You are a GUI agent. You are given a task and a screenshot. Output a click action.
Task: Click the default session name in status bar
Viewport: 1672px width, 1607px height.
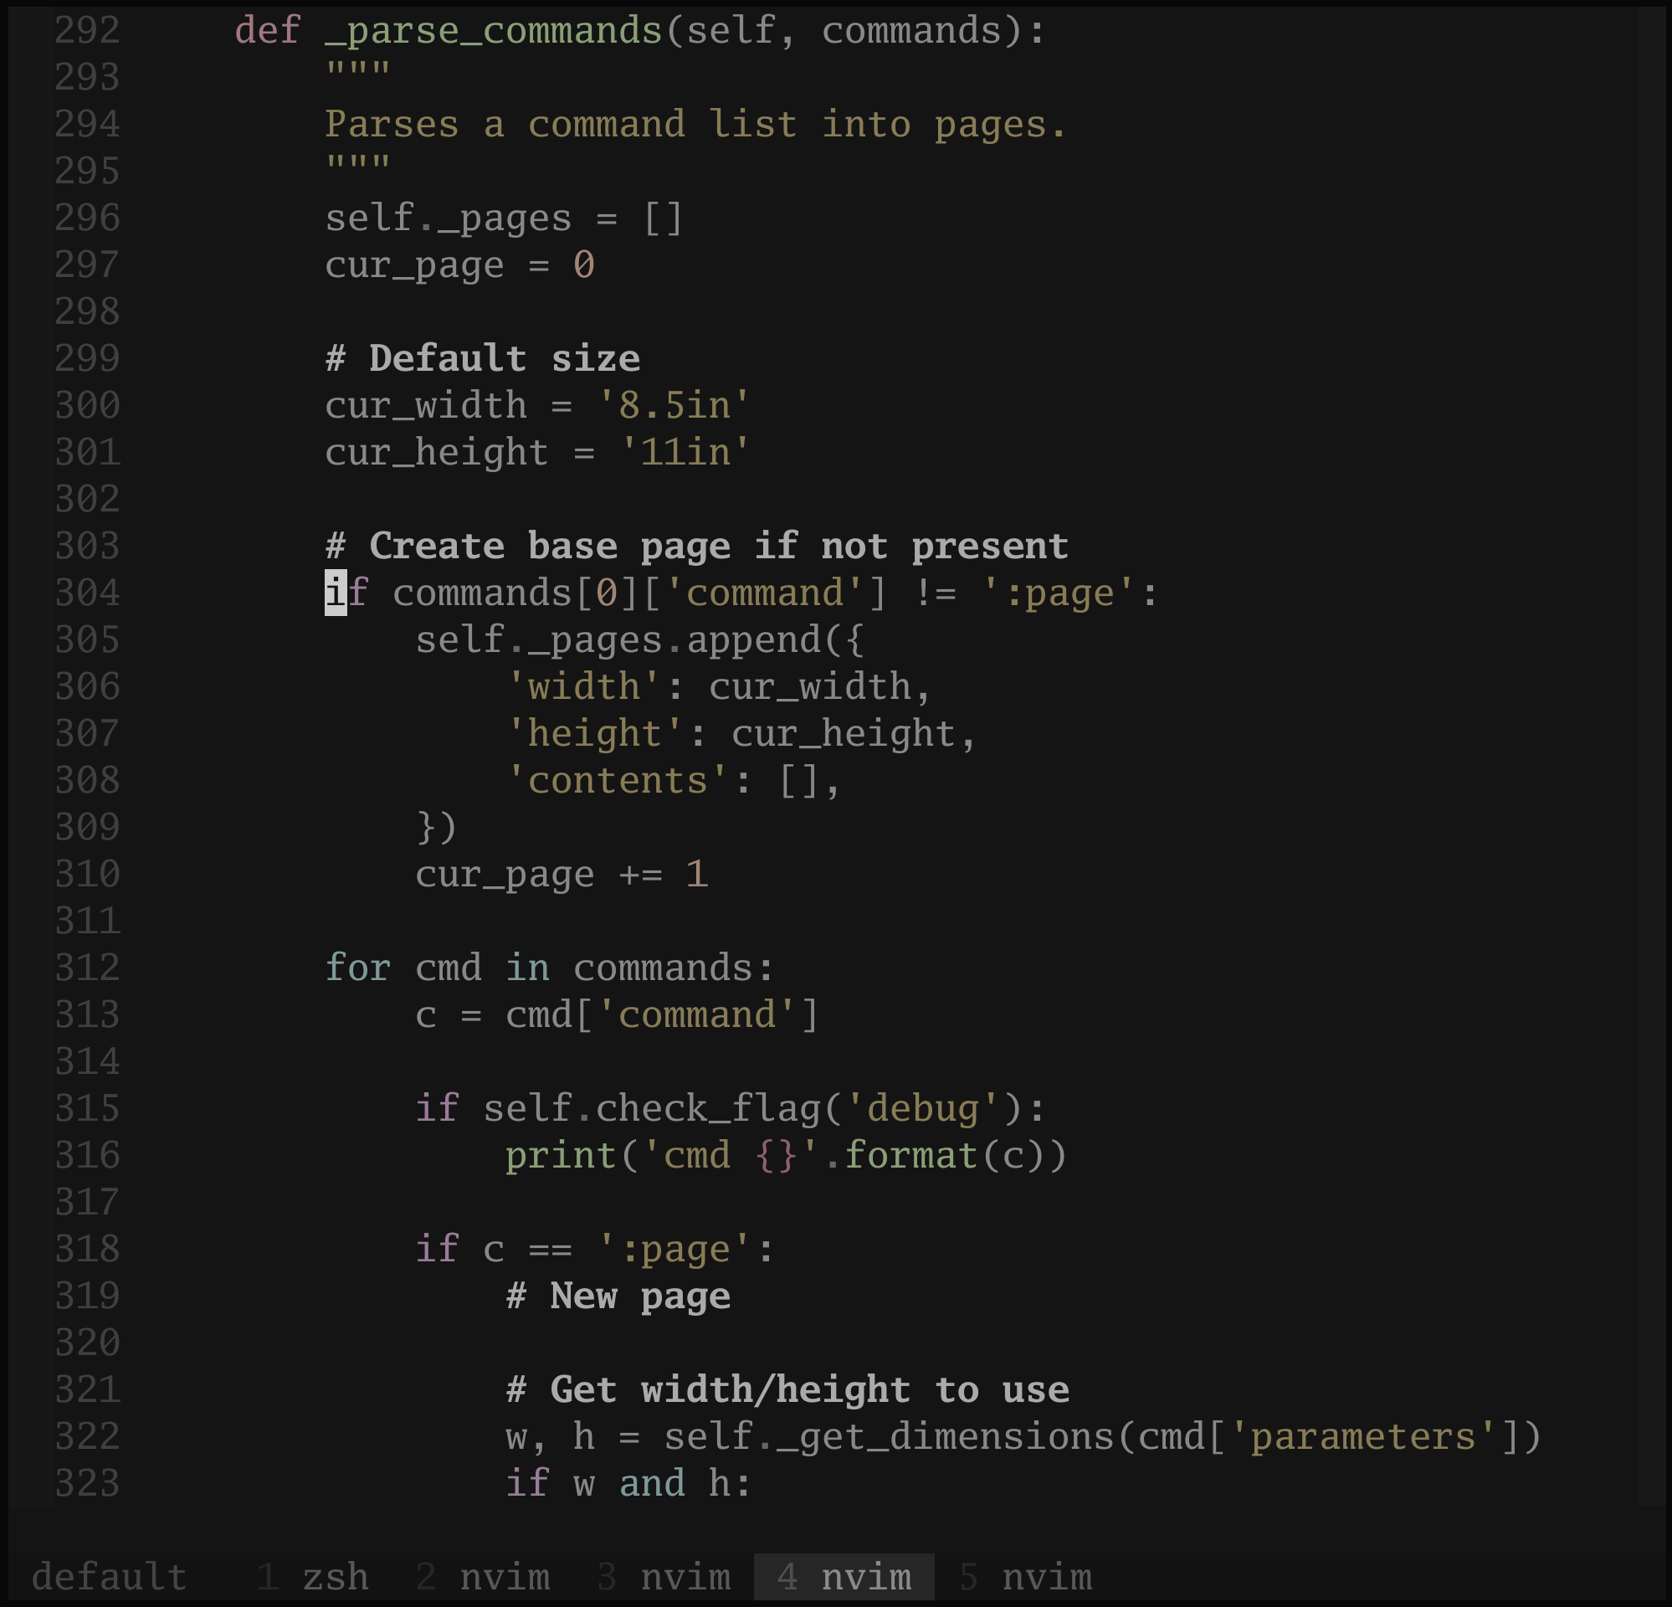[x=109, y=1577]
